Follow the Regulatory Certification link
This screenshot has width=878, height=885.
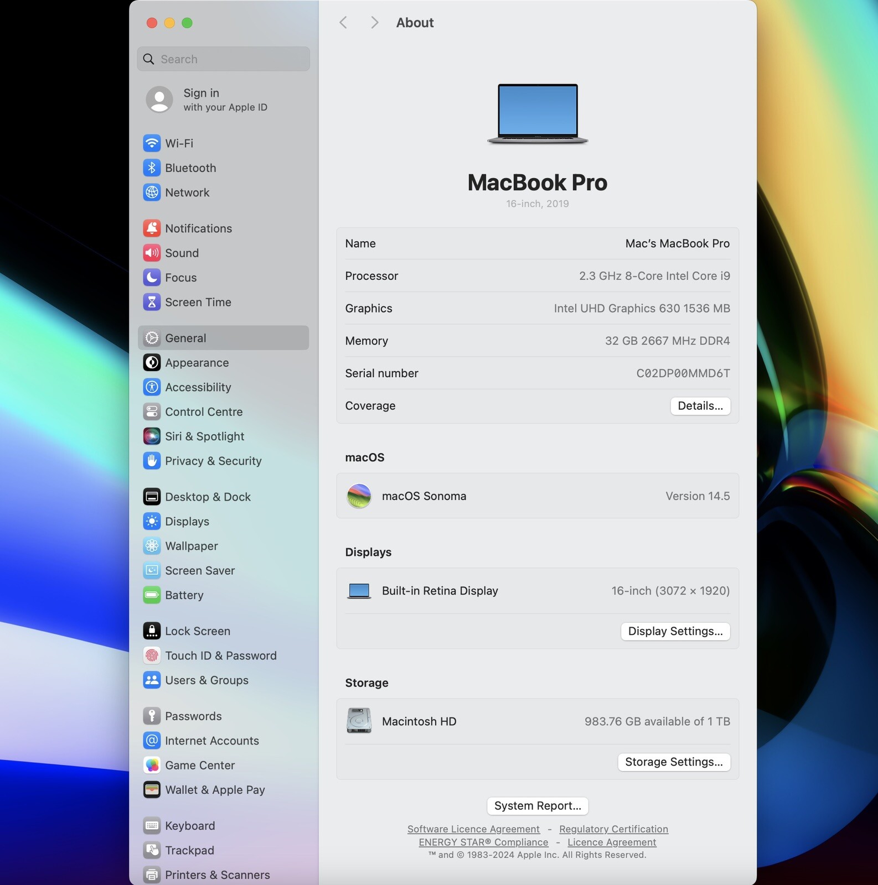coord(613,829)
